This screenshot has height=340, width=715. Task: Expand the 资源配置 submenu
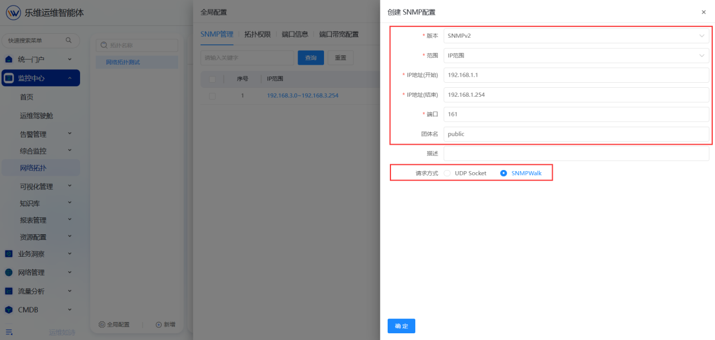coord(70,237)
